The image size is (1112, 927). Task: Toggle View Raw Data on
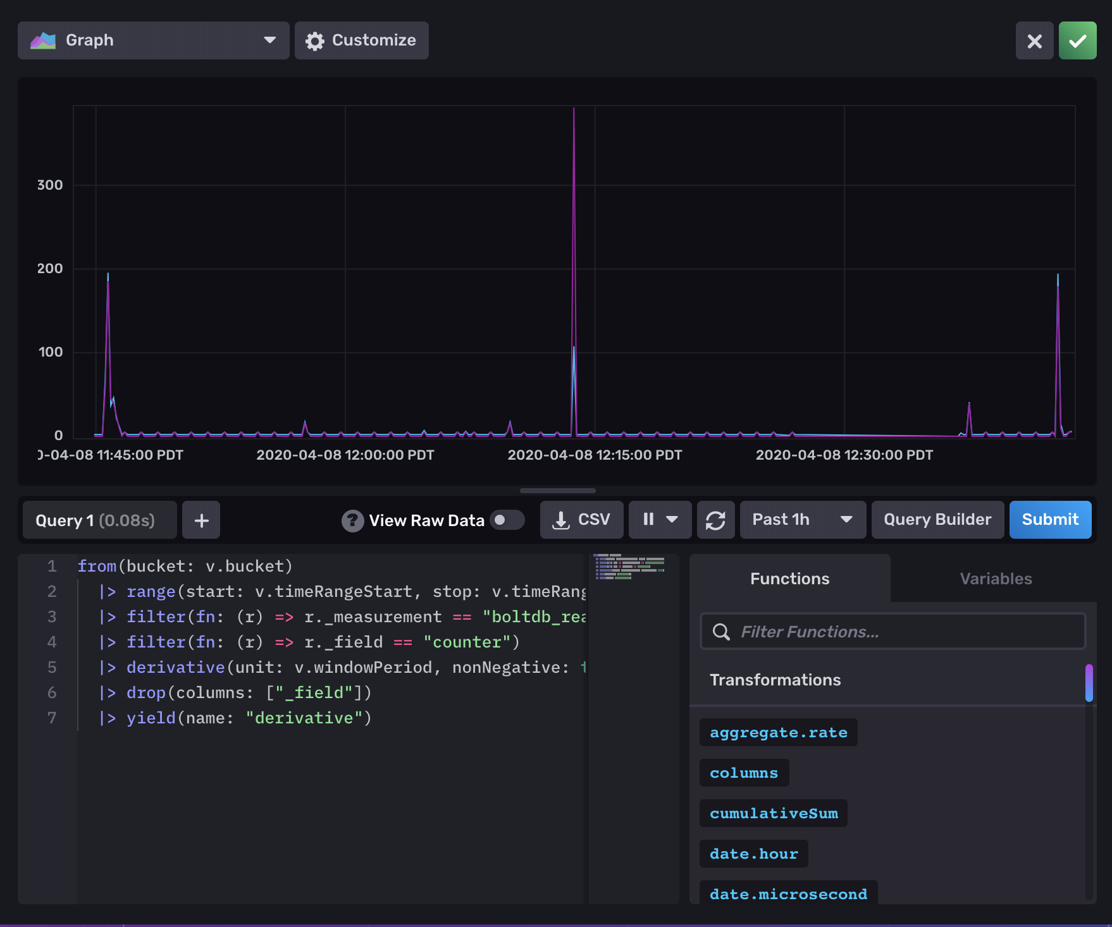click(507, 520)
